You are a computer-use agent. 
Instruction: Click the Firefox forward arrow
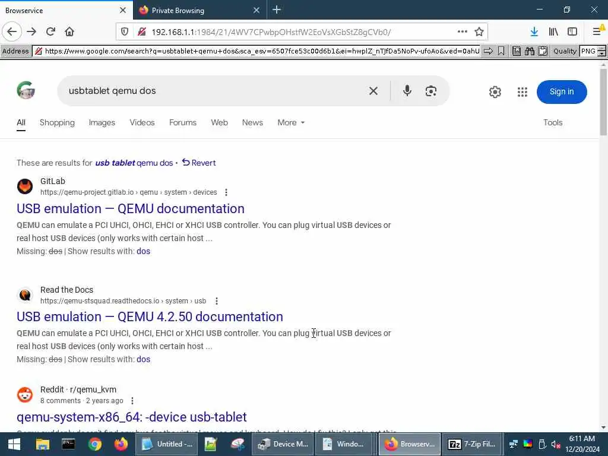tap(31, 31)
